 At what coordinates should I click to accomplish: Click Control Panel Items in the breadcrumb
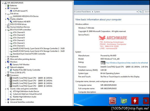coord(83,12)
